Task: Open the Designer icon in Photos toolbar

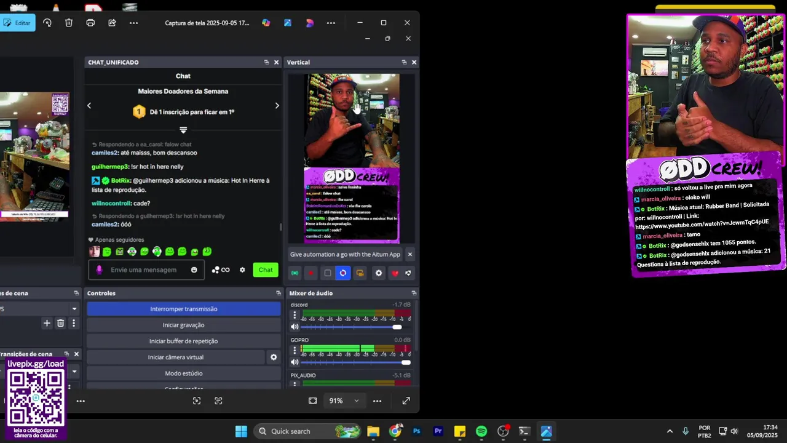Action: click(x=287, y=23)
